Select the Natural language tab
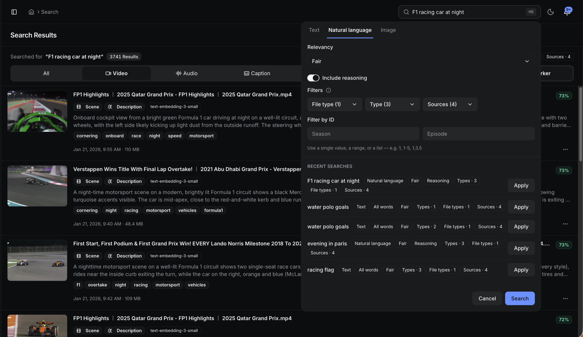Viewport: 583px width, 337px height. coord(350,30)
